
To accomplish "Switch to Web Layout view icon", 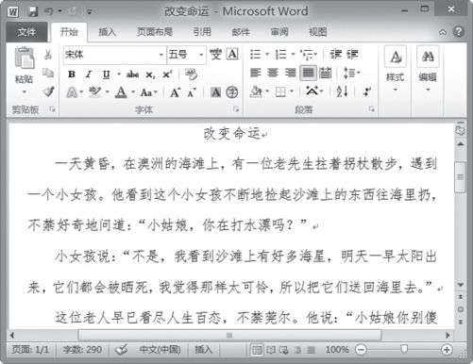I will pos(283,350).
